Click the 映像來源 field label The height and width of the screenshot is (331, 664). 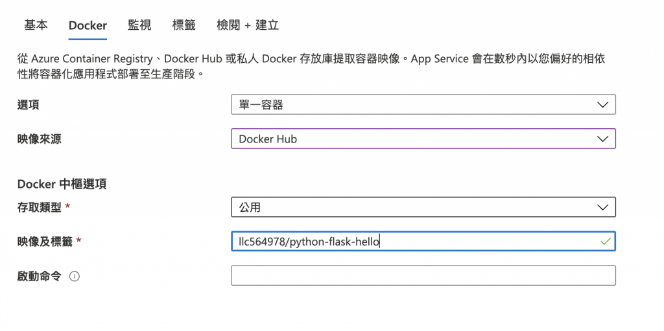coord(40,139)
